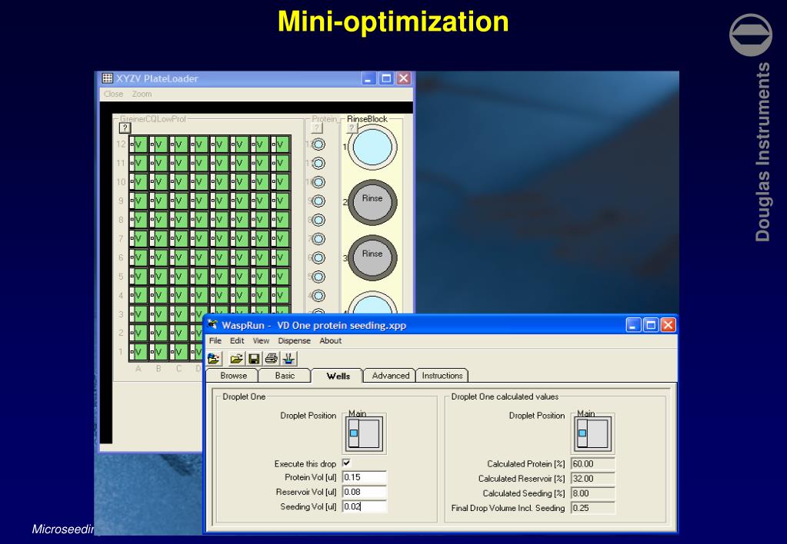The width and height of the screenshot is (787, 544).
Task: Click the Protein Vol [ul] input field
Action: (x=365, y=477)
